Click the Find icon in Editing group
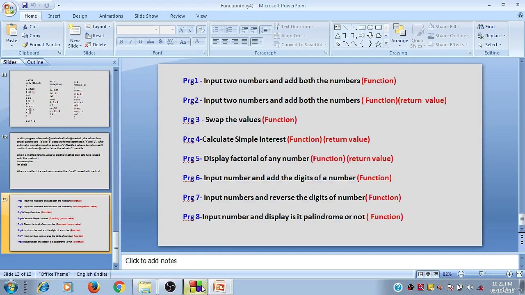Viewport: 525px width, 295px height. click(486, 27)
